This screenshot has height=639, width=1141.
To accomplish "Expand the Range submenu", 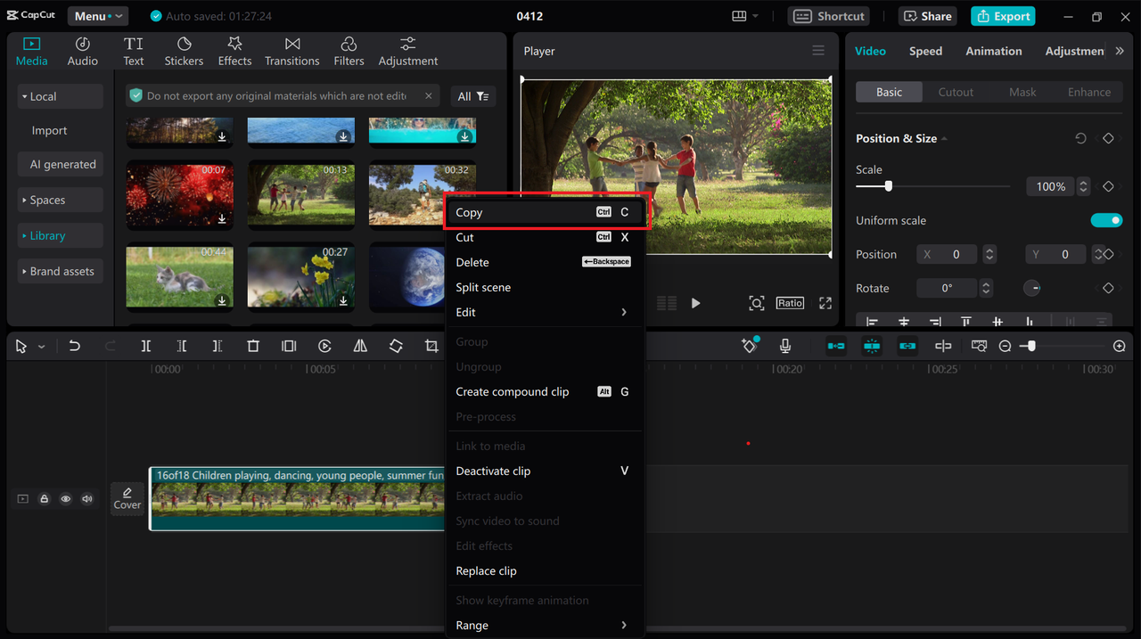I will pyautogui.click(x=545, y=625).
